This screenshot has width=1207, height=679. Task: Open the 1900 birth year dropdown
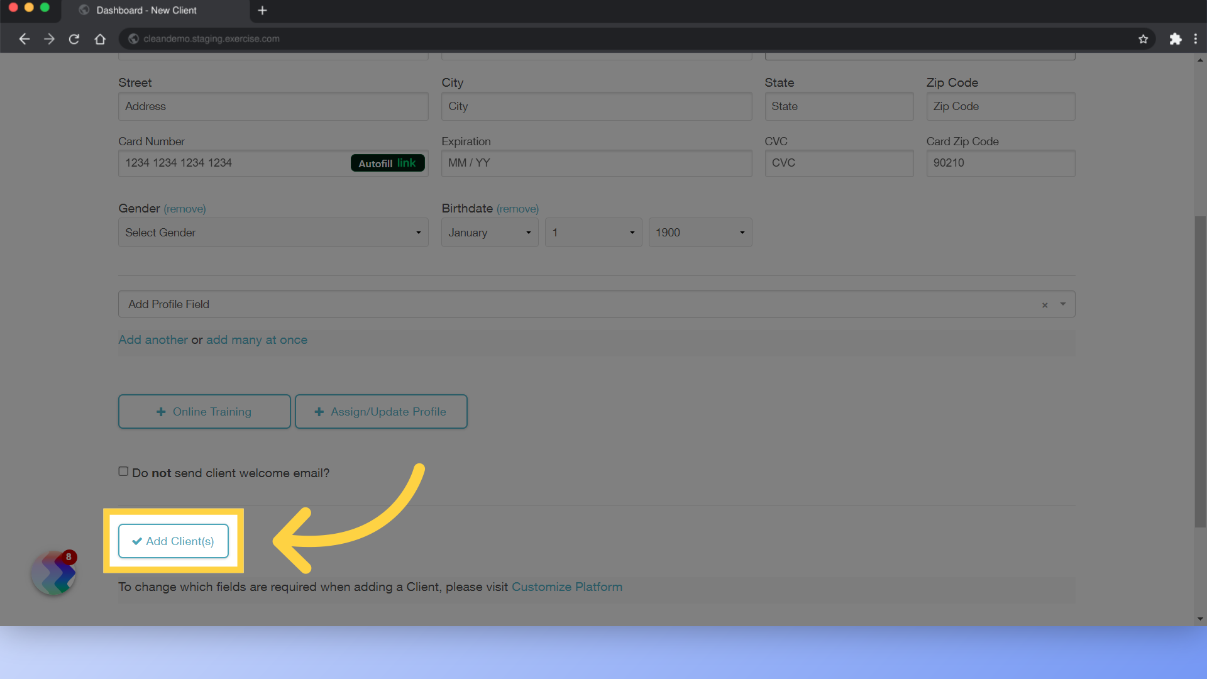click(x=700, y=232)
